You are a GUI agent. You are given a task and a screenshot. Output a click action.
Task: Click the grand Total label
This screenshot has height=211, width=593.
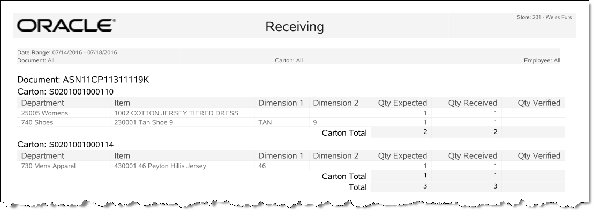357,187
